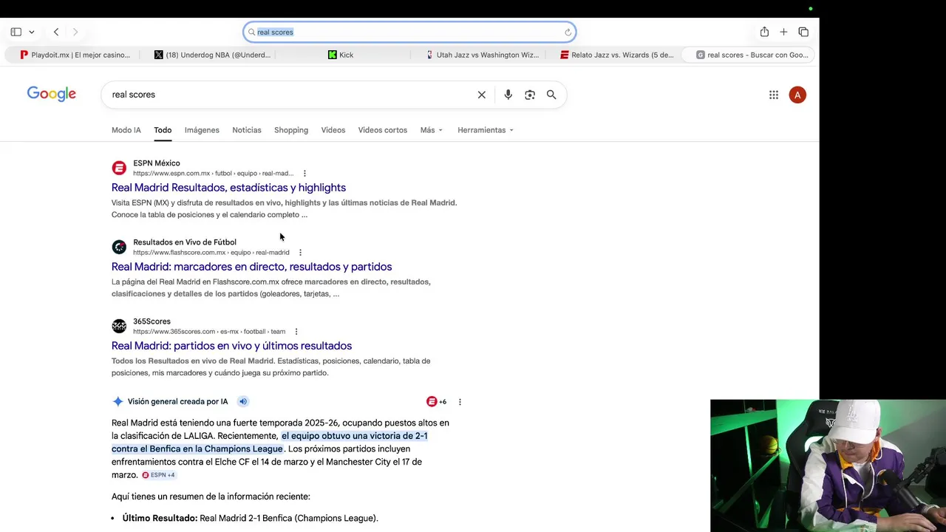This screenshot has height=532, width=946.
Task: Switch to the Kick tab
Action: click(341, 55)
